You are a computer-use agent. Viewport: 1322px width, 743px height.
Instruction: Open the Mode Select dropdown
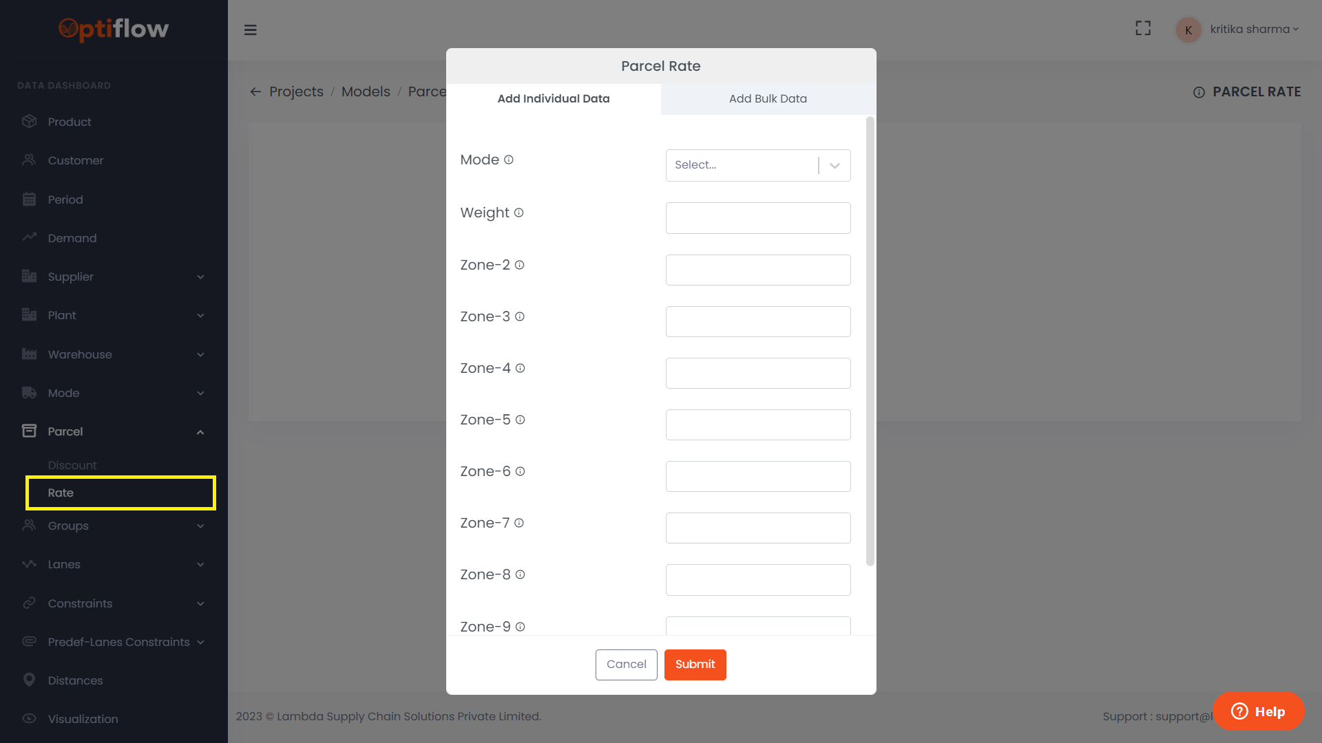pos(757,165)
